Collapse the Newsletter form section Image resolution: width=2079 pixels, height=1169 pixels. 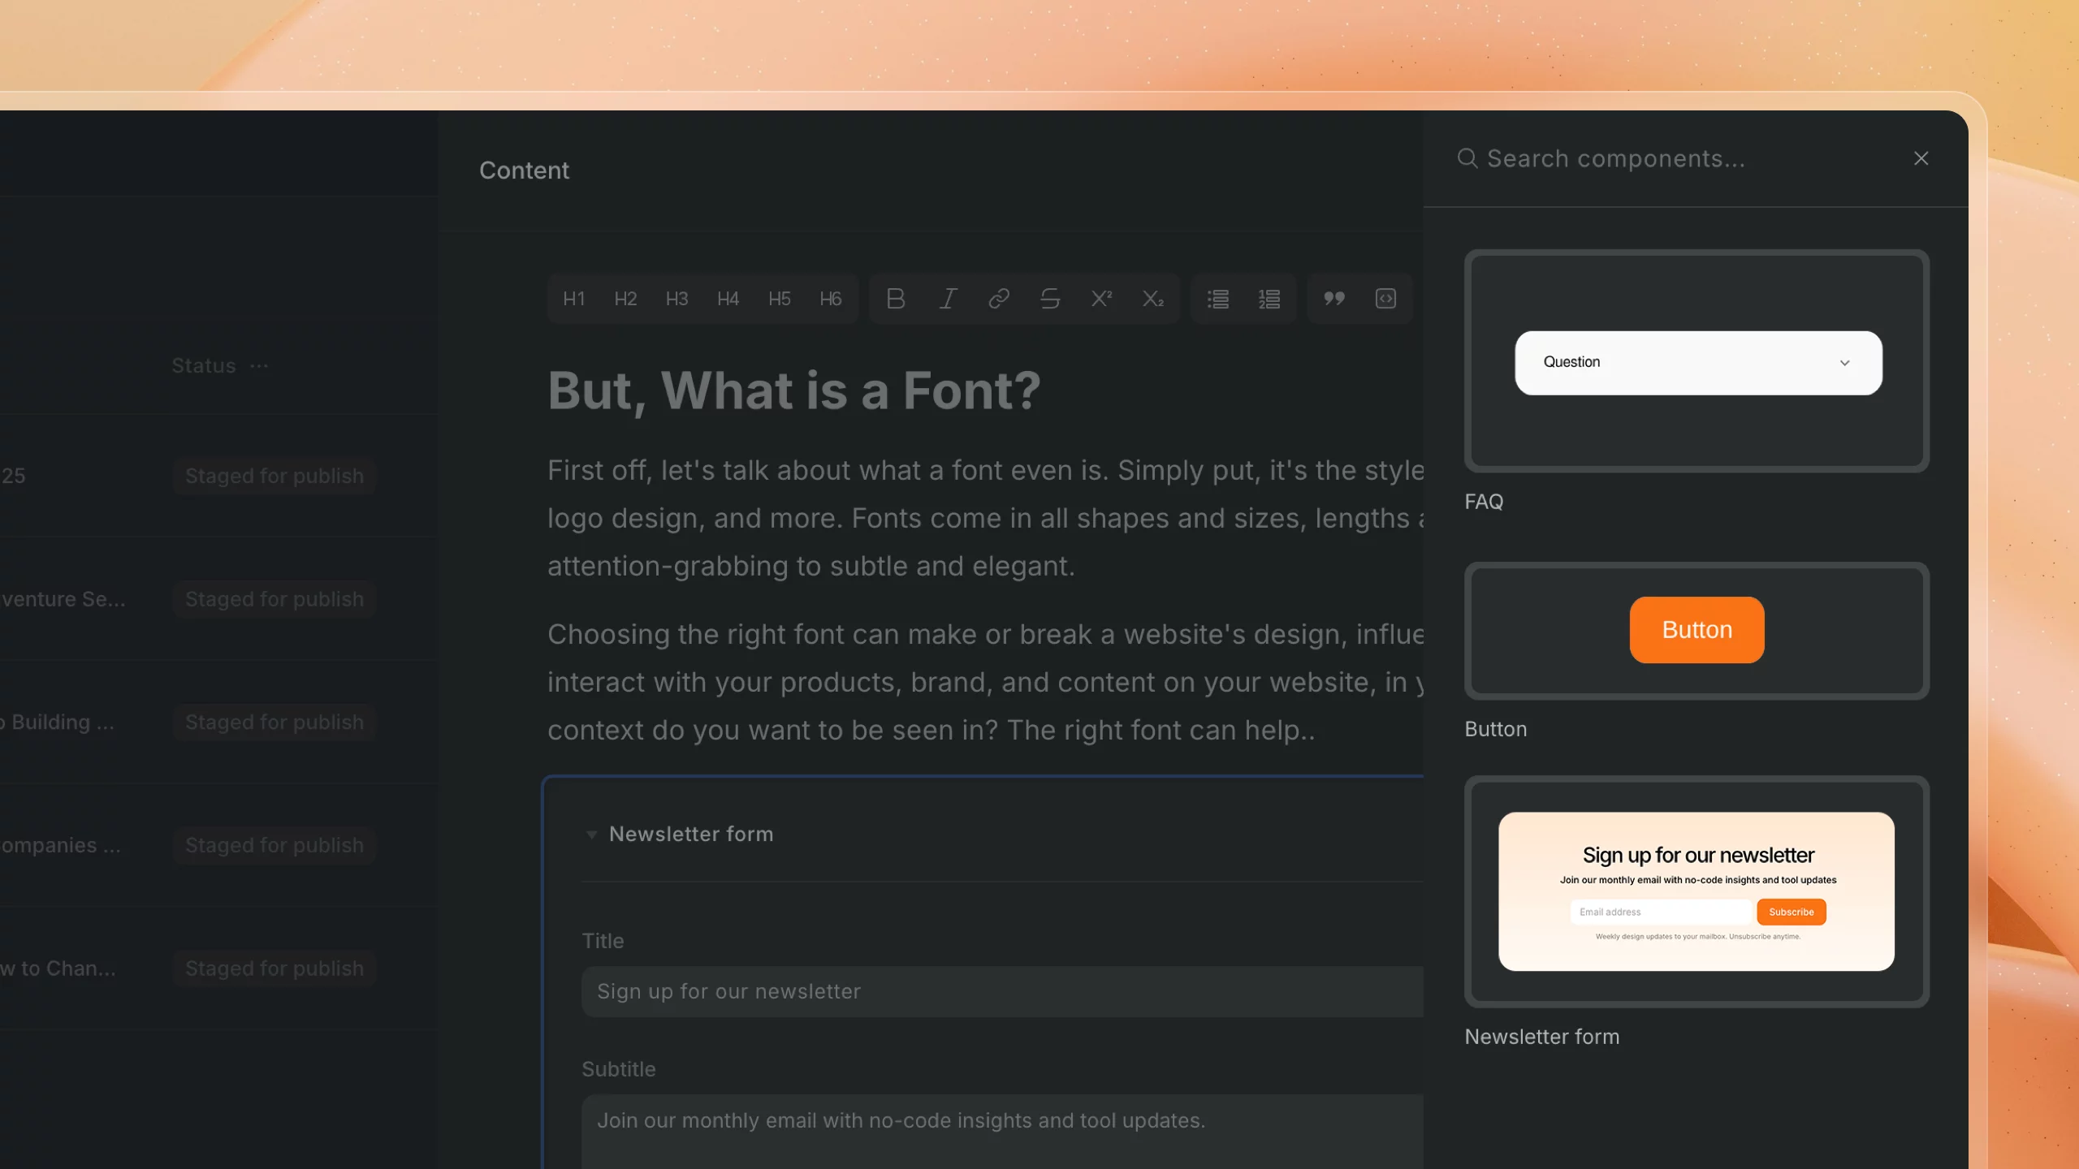coord(592,834)
